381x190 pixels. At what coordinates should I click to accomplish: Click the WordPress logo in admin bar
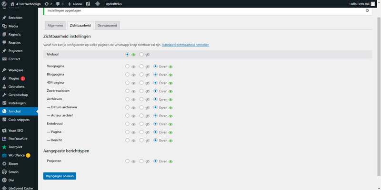(x=4, y=3)
